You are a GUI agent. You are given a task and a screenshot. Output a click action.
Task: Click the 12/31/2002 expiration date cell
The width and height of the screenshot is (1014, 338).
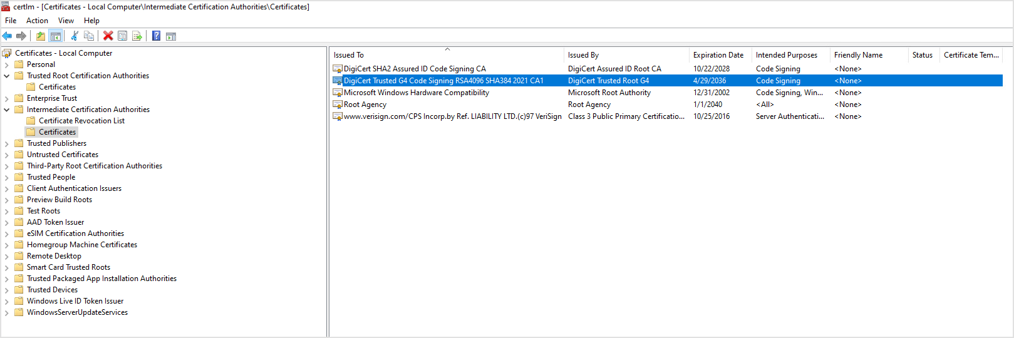[711, 93]
